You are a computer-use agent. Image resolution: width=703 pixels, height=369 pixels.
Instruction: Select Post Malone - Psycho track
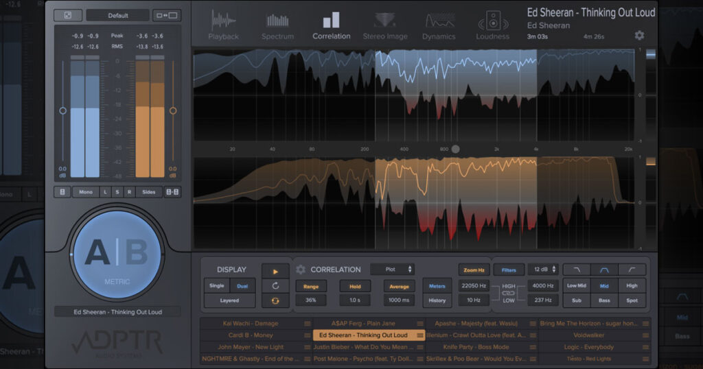(363, 359)
